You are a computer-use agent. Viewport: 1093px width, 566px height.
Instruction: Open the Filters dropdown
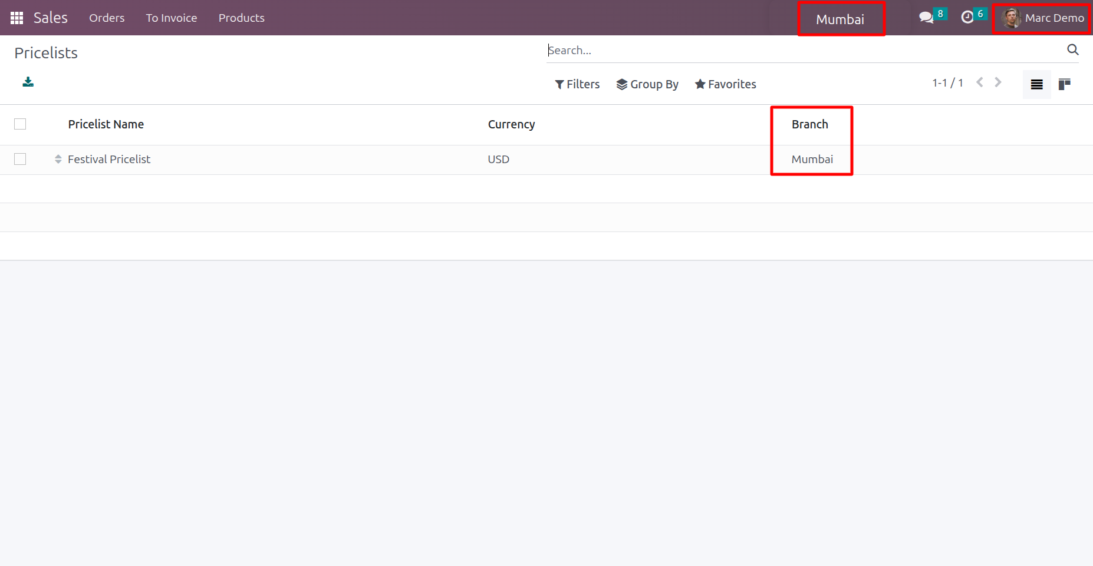click(577, 84)
